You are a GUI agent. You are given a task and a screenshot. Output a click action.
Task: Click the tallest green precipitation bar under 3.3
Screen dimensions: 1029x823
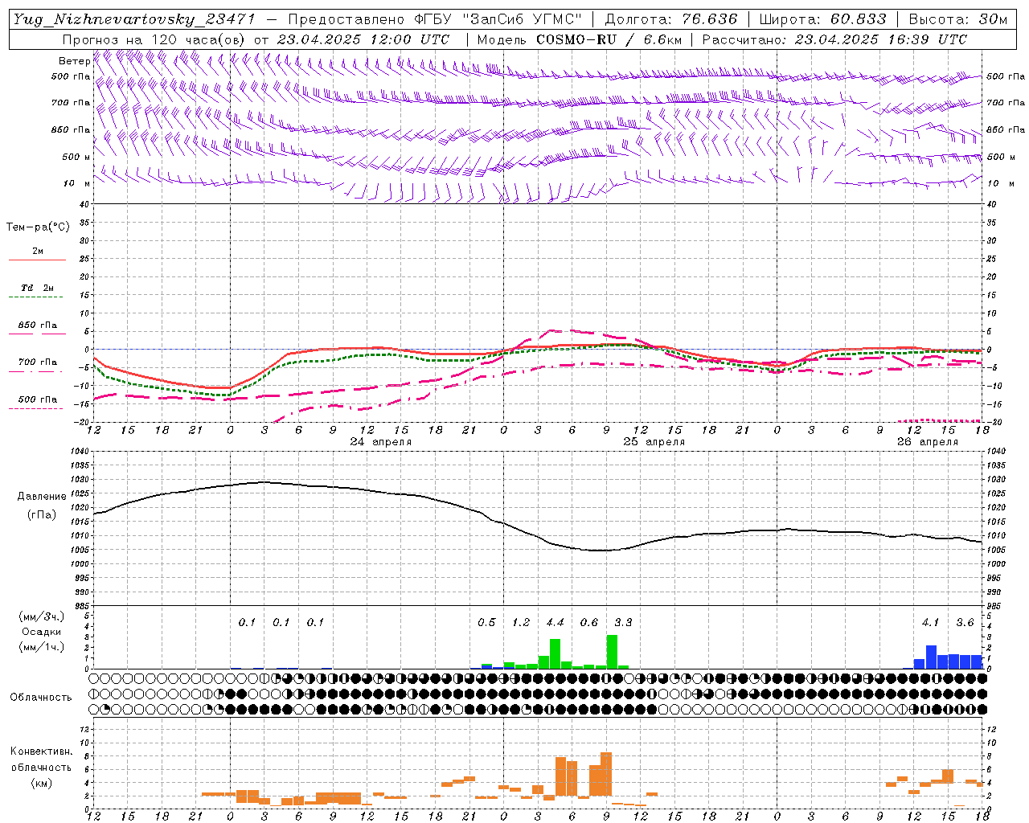pyautogui.click(x=612, y=652)
